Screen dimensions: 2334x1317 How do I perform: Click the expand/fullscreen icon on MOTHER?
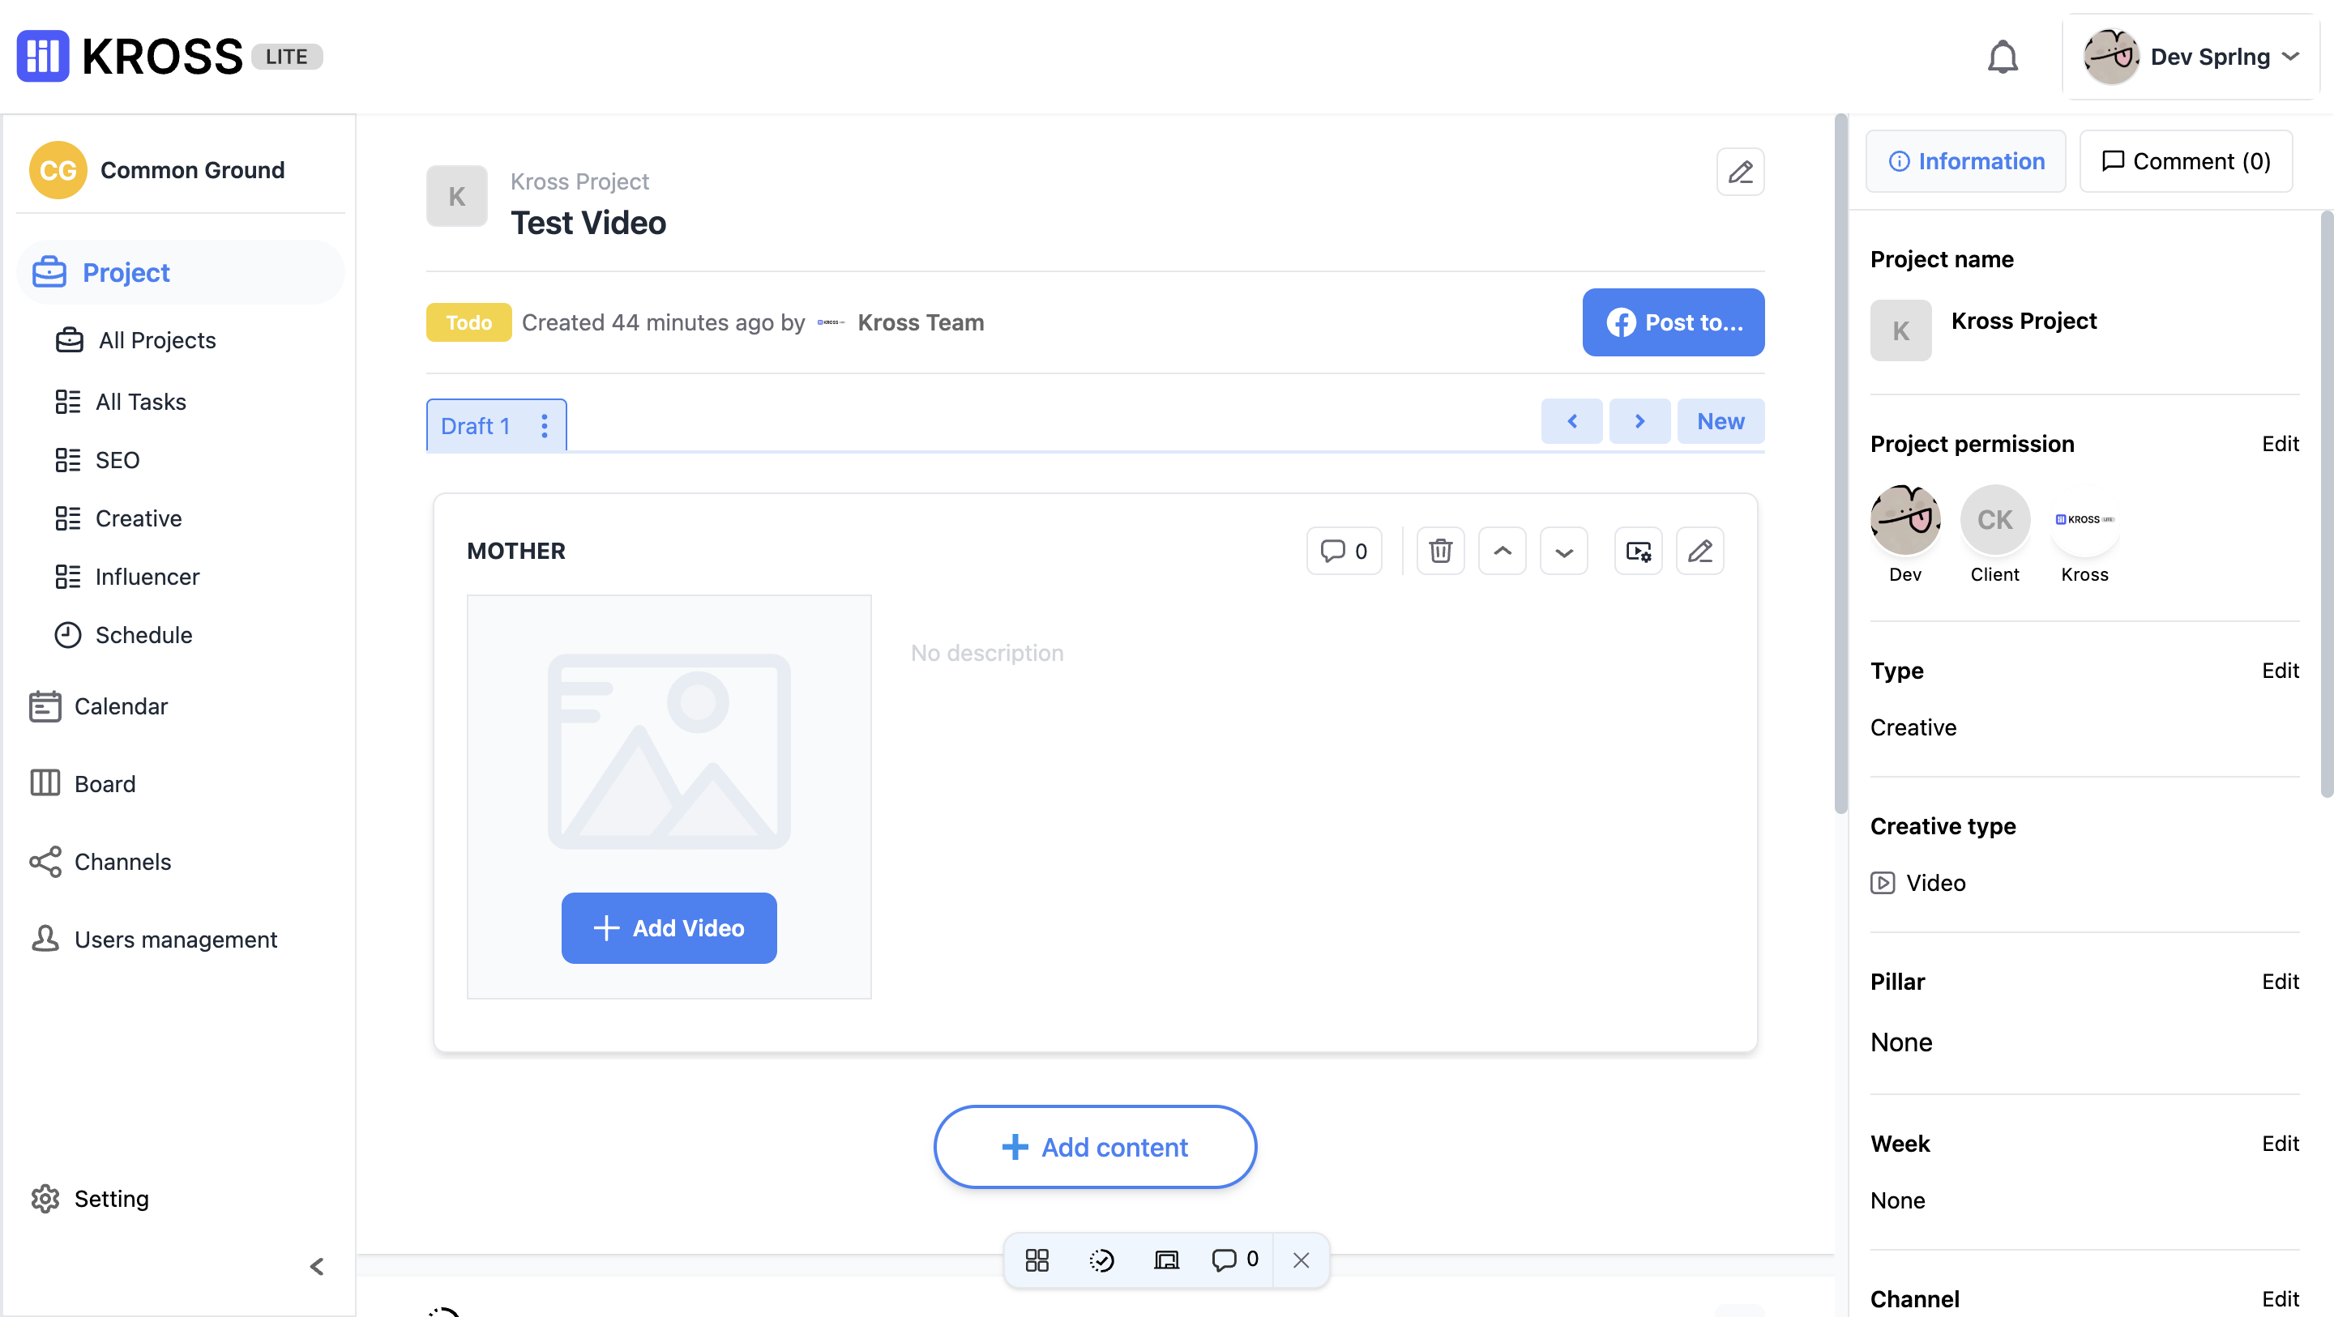(1639, 549)
